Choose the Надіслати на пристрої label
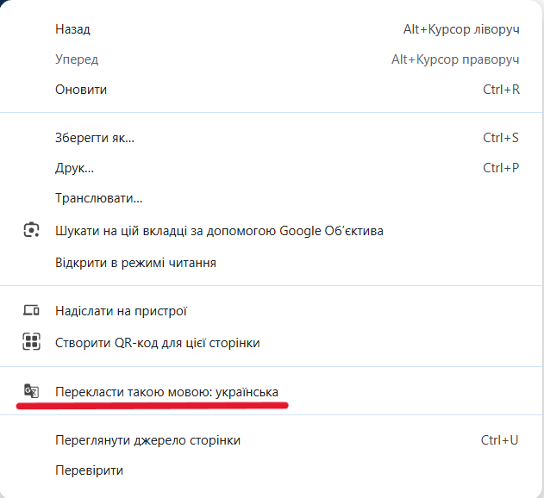 point(121,311)
